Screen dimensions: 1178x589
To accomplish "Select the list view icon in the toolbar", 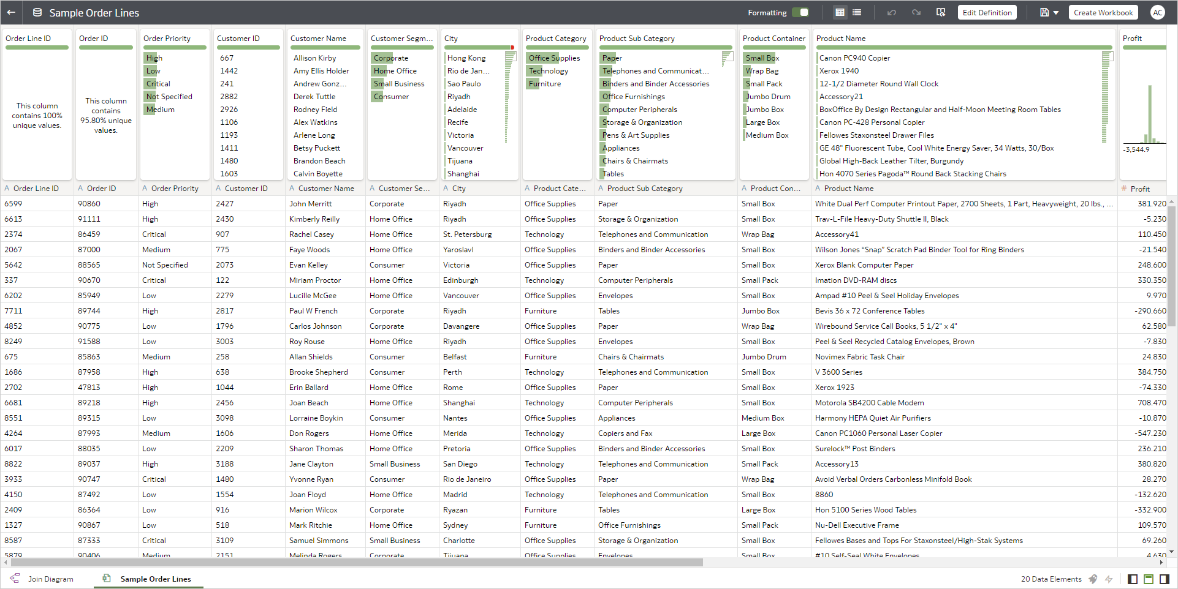I will coord(857,12).
